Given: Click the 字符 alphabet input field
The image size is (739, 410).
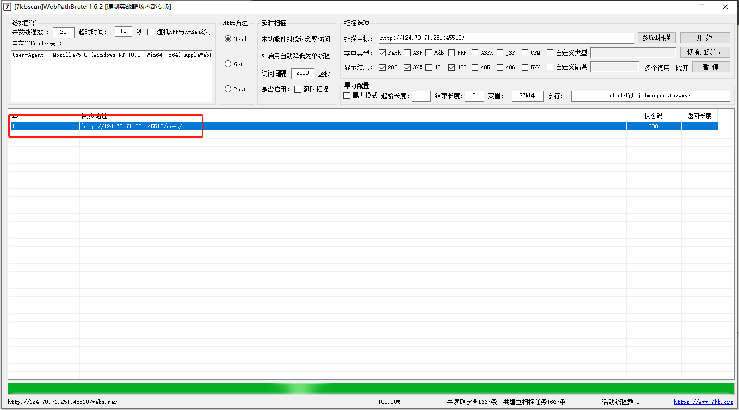Looking at the screenshot, I should coord(650,96).
